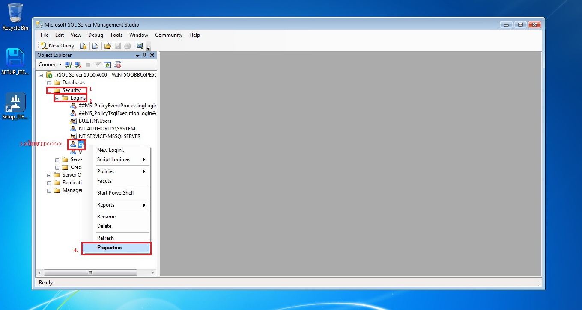Click the Object Explorer horizontal scrollbar thumb
The height and width of the screenshot is (310, 582).
point(90,272)
